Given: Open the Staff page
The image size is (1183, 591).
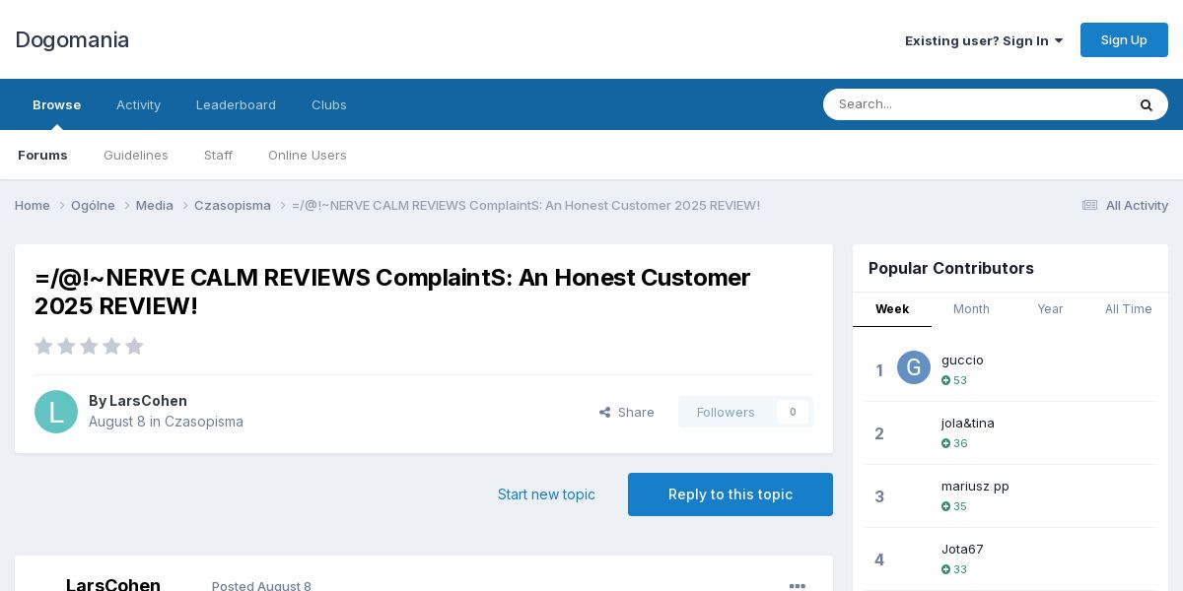Looking at the screenshot, I should 218,155.
